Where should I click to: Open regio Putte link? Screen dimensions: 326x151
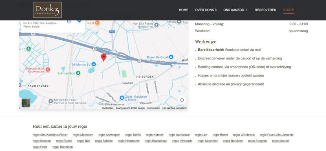click(40, 147)
